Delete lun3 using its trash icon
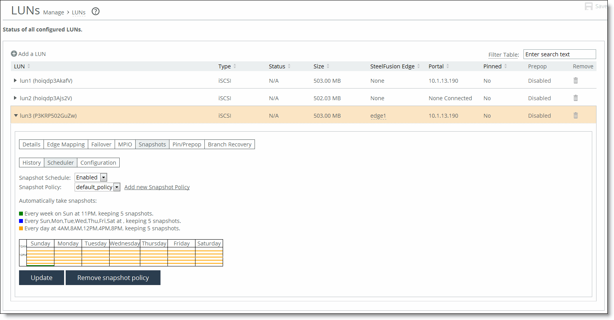The width and height of the screenshot is (614, 320). pos(576,115)
